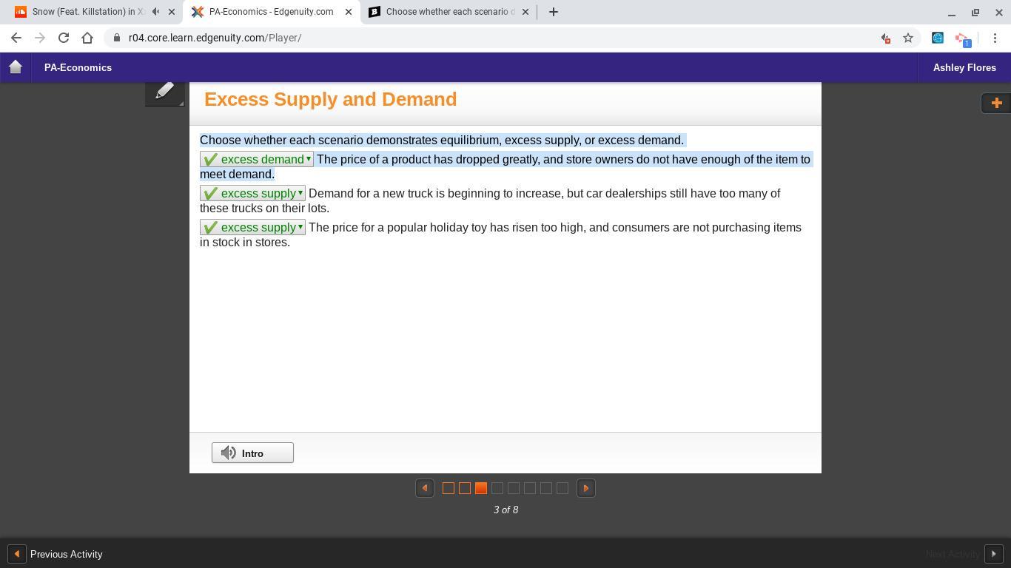Select the first slide progress square
Image resolution: width=1011 pixels, height=568 pixels.
coord(449,488)
